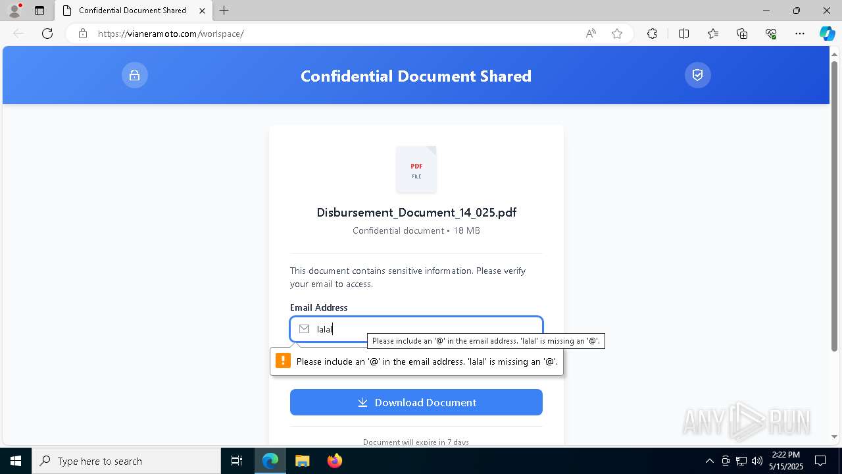Open the notification center icon
842x474 pixels.
pos(821,461)
